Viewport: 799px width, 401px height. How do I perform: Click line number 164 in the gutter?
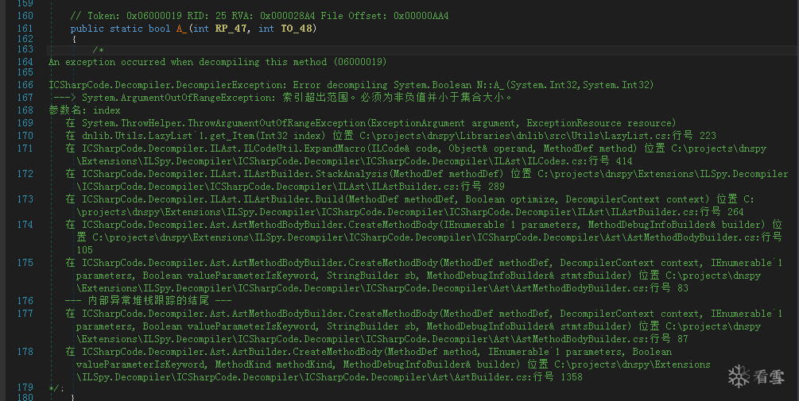point(25,62)
